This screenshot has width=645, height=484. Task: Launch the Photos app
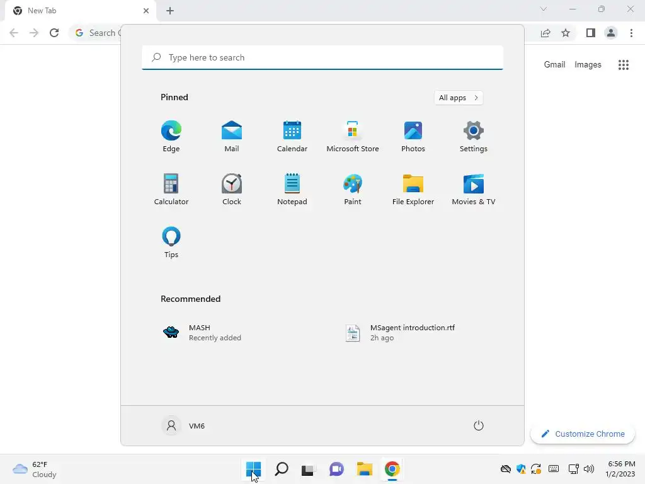[x=413, y=137]
